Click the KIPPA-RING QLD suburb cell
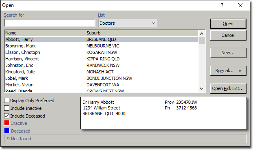253x150 pixels. [103, 59]
